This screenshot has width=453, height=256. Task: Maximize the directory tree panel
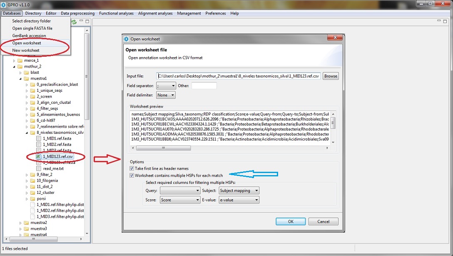(87, 21)
